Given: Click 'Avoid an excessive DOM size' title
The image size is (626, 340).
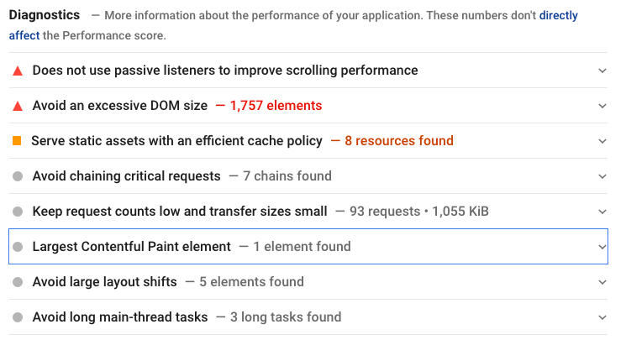Looking at the screenshot, I should point(119,106).
